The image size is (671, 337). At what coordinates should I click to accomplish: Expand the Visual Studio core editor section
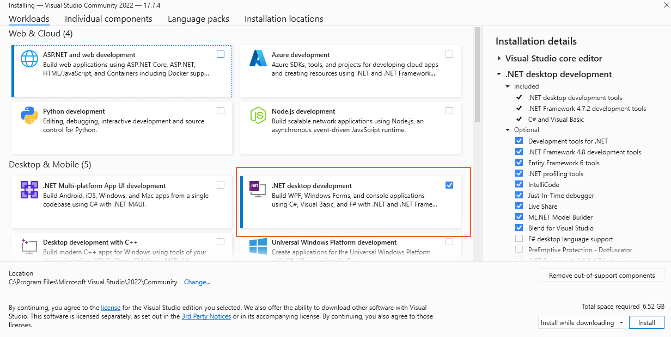pos(499,59)
